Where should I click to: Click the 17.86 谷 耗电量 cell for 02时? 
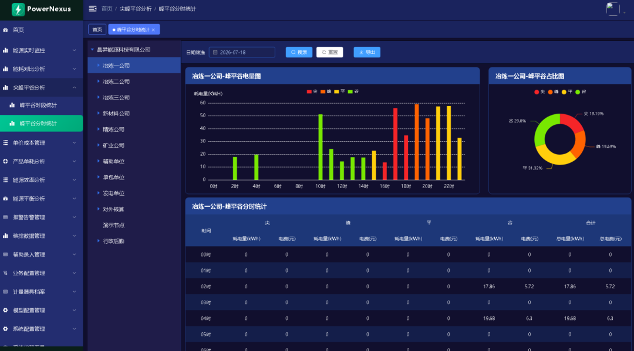pos(489,287)
